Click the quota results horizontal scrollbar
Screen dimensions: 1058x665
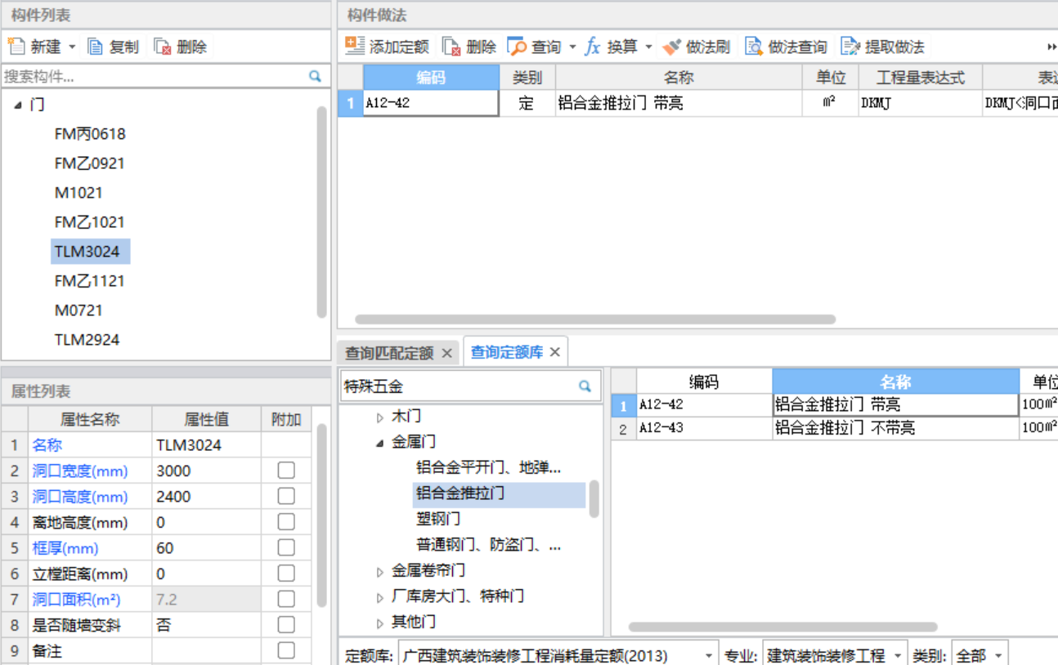pos(781,627)
